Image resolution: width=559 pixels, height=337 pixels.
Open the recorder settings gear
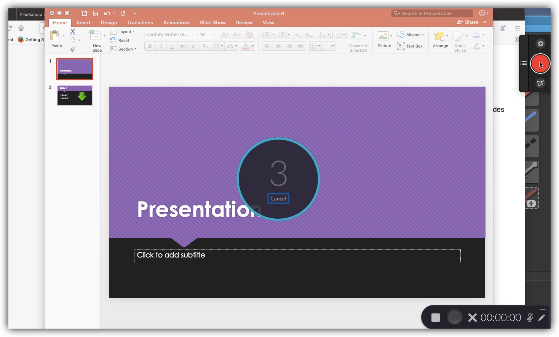540,44
